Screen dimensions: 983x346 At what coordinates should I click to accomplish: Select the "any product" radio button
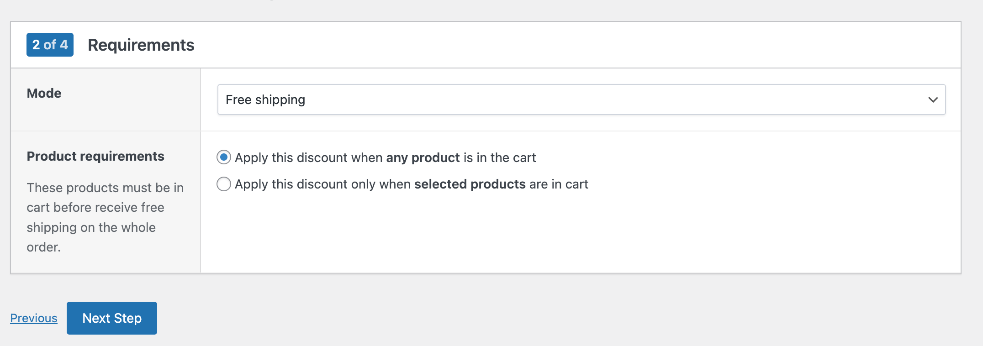tap(224, 157)
